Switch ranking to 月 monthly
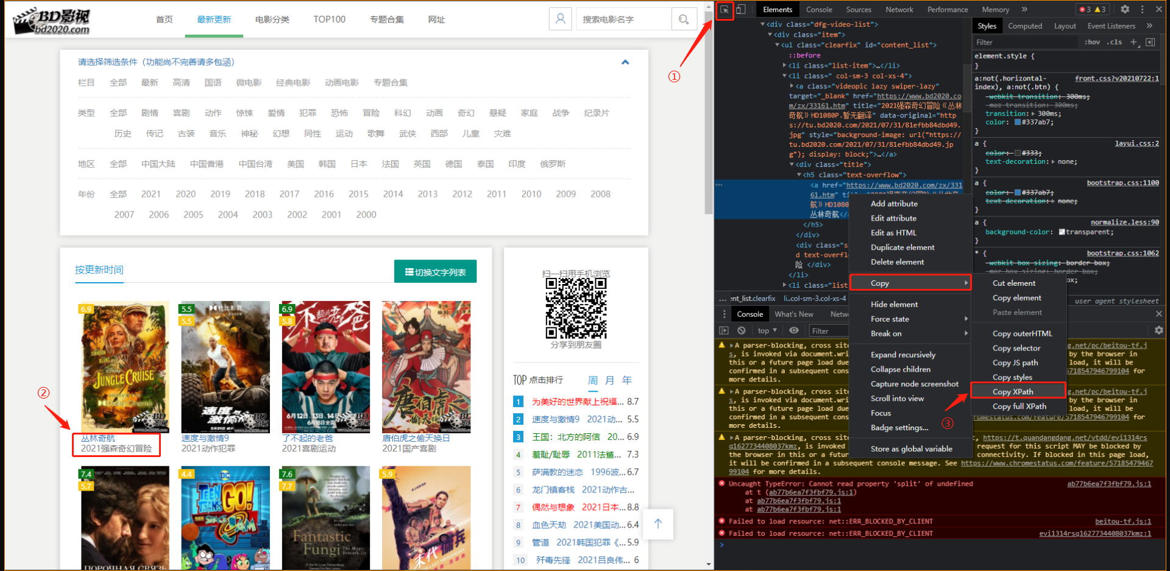Image resolution: width=1170 pixels, height=571 pixels. (x=609, y=380)
